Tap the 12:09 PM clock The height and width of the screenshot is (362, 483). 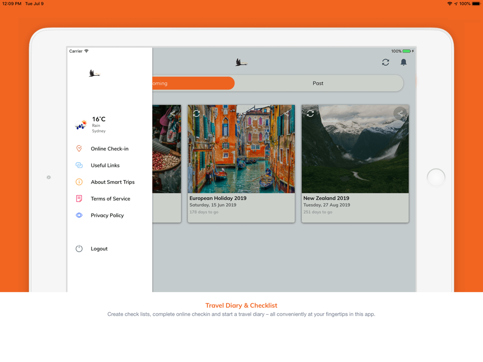pyautogui.click(x=12, y=4)
